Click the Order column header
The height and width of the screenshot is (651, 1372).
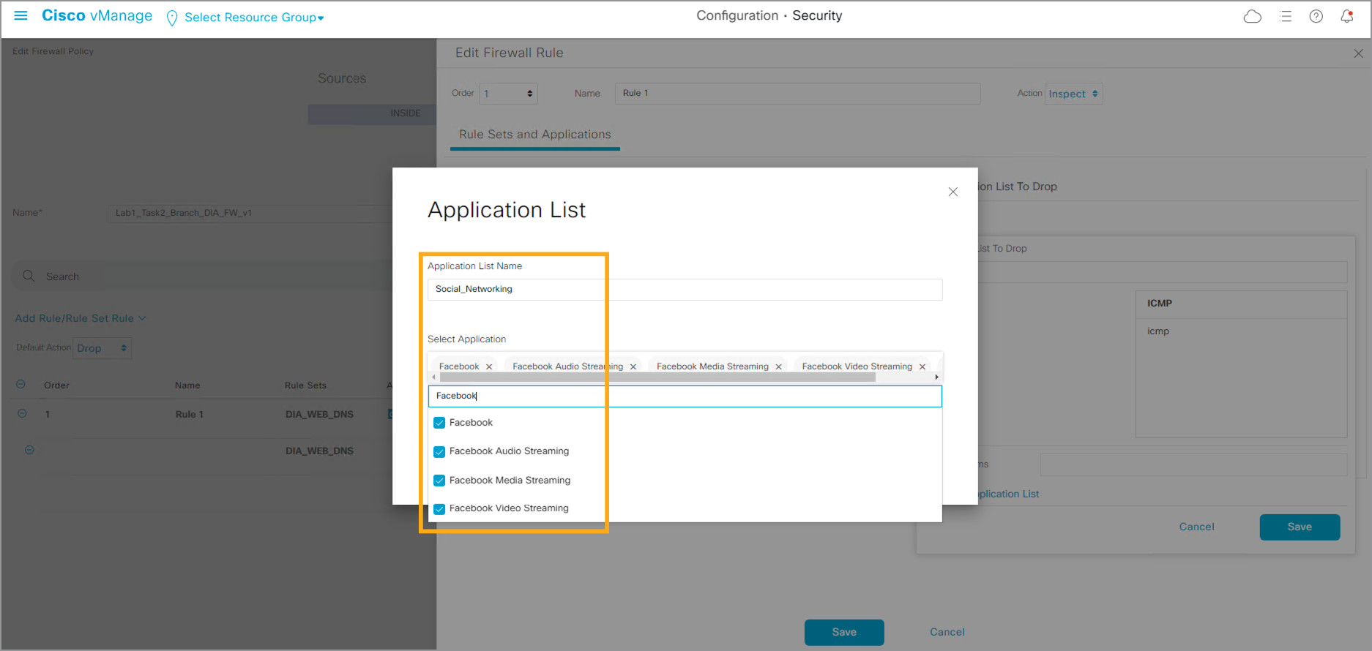pos(56,385)
